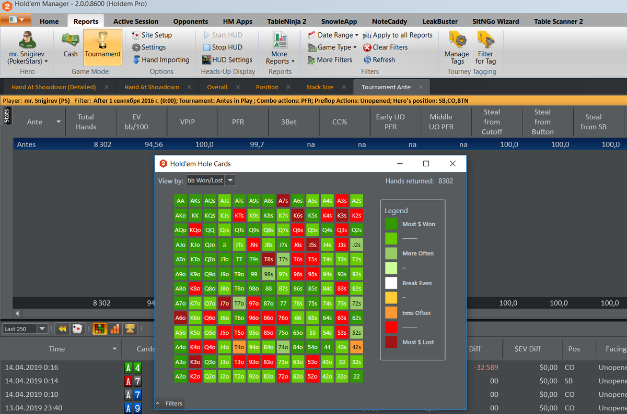Open the application menu button

(16, 20)
